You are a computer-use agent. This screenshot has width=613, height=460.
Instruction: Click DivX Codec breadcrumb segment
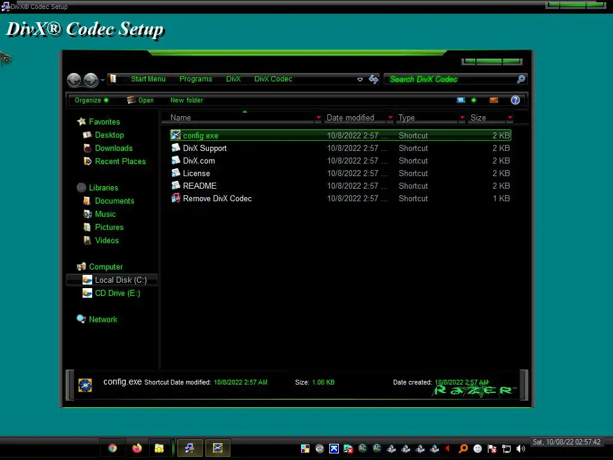click(273, 79)
